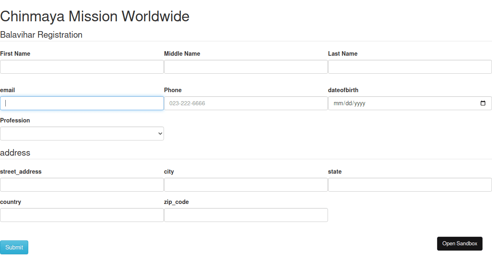The height and width of the screenshot is (258, 492).
Task: Open Sandbox with the black button
Action: [x=460, y=243]
